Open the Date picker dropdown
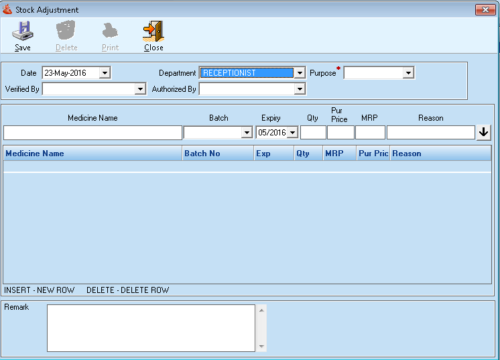Viewport: 500px width, 360px height. pyautogui.click(x=105, y=72)
